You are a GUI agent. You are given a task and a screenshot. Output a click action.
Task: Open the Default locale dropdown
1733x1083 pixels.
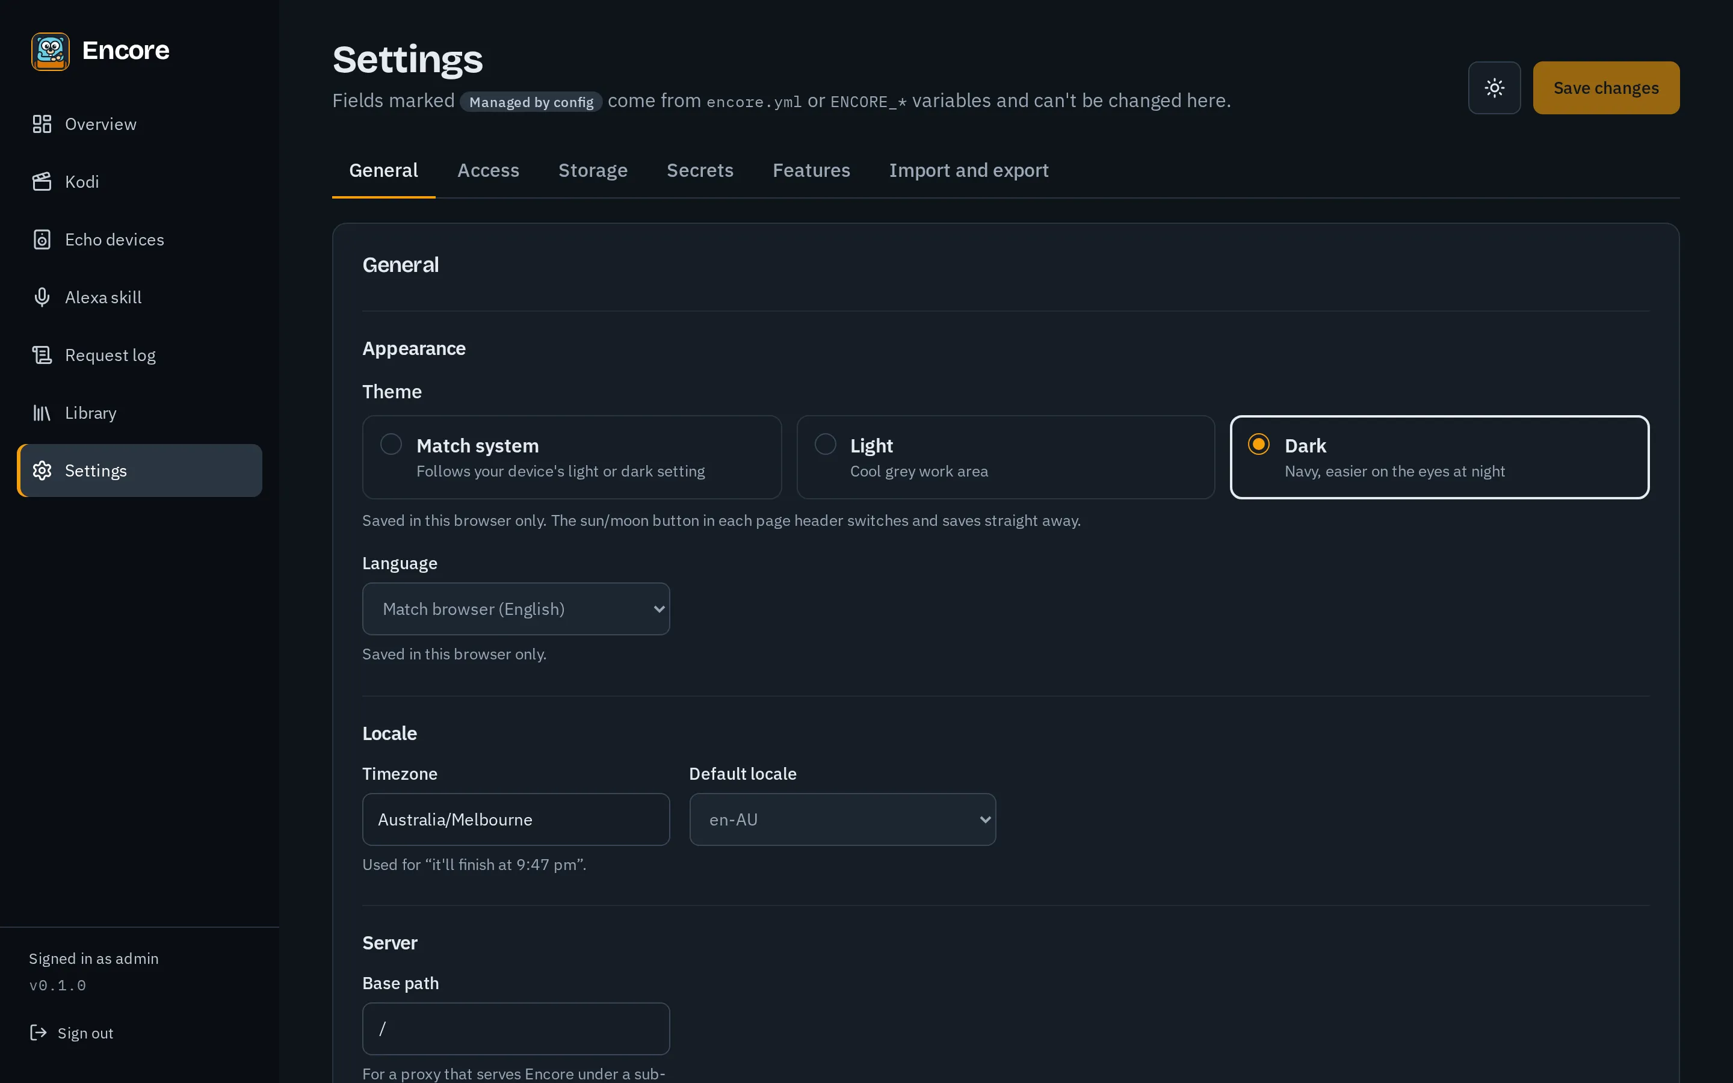842,819
